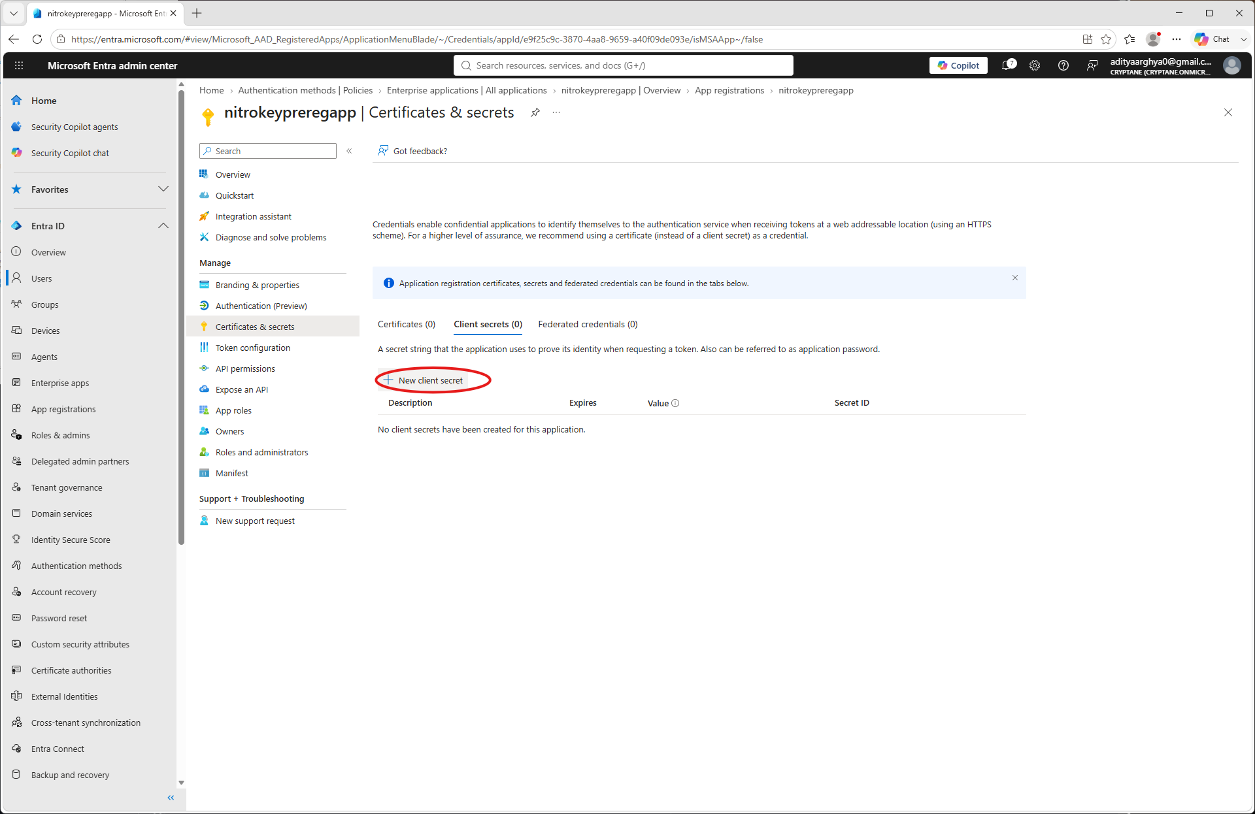Collapse the Entra ID section

tap(163, 226)
